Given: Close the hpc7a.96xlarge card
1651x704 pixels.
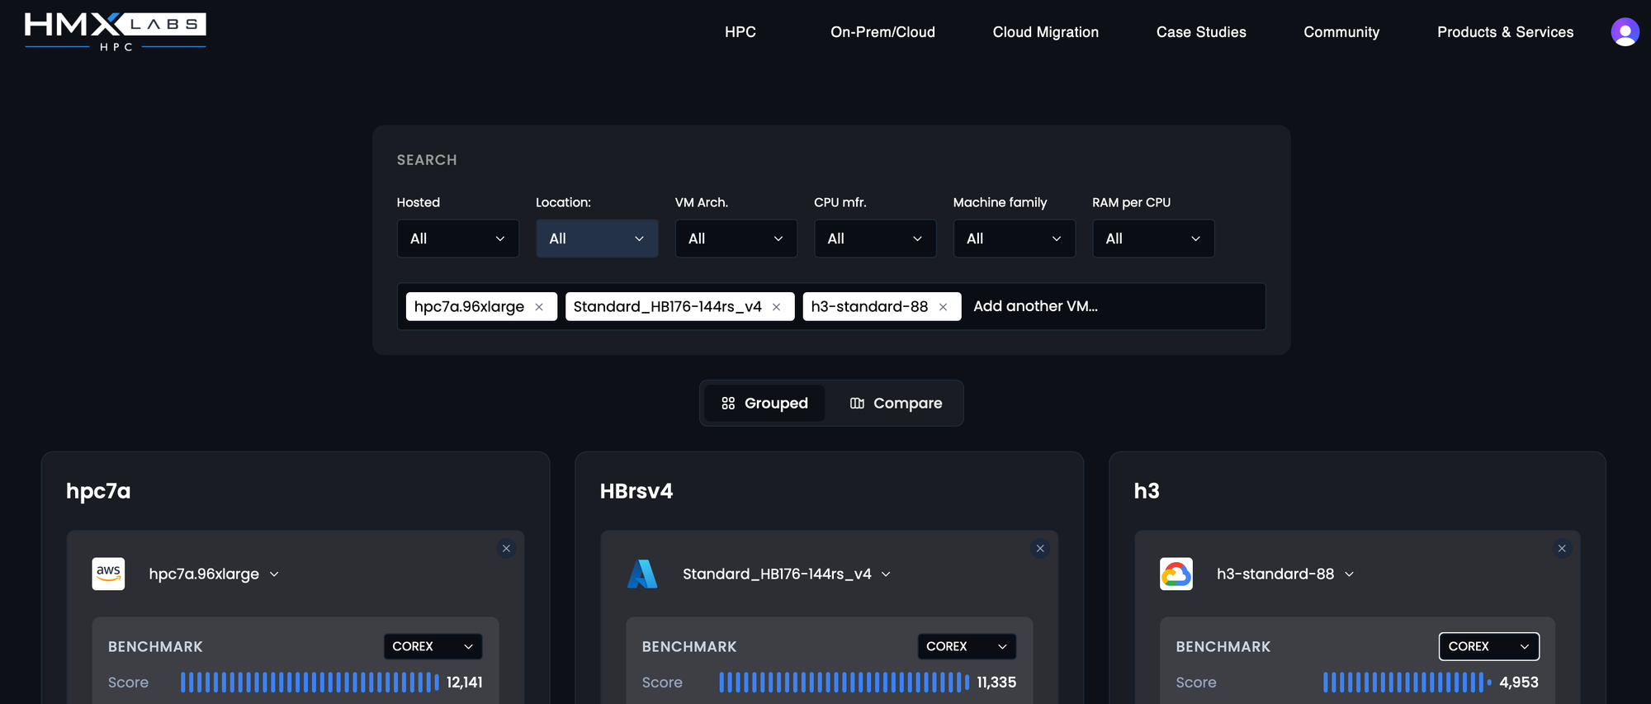Looking at the screenshot, I should (506, 549).
